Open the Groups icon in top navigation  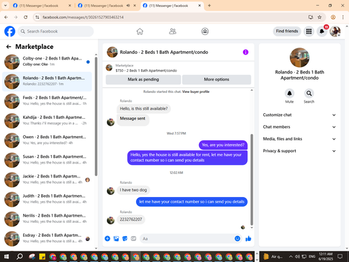coord(205,31)
